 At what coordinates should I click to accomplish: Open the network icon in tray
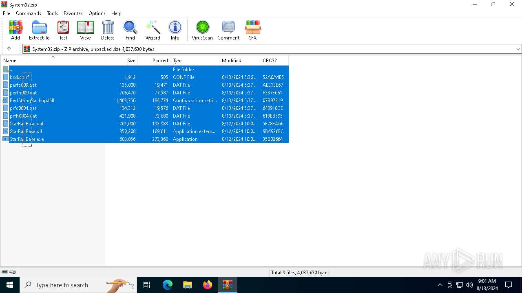click(x=460, y=285)
